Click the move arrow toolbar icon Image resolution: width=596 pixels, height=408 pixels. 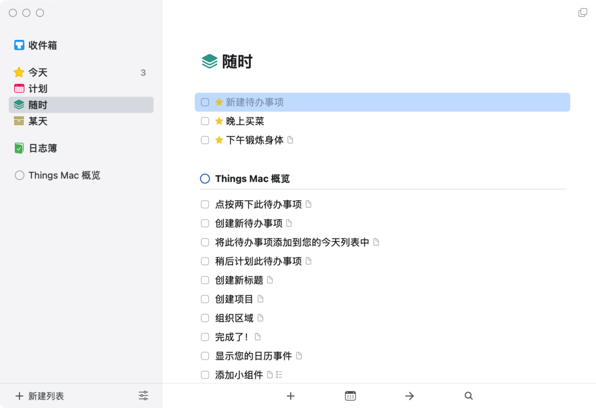(x=409, y=396)
